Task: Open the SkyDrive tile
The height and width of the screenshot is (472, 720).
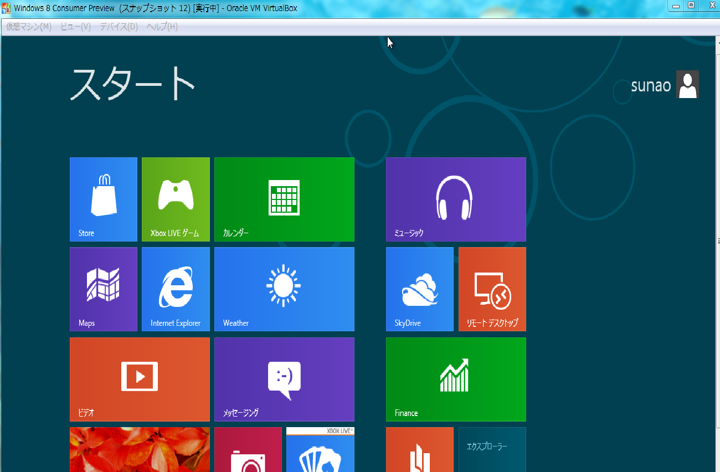Action: pos(420,289)
